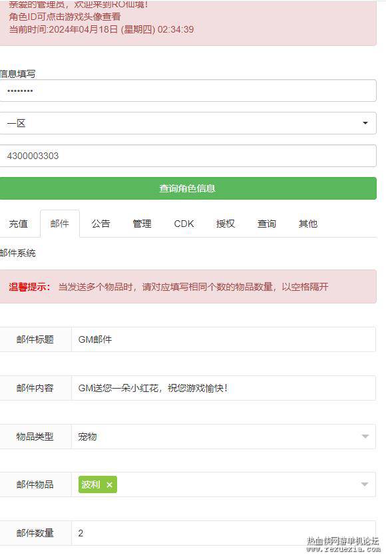The height and width of the screenshot is (559, 386).
Task: Open the 公告 tab
Action: (x=101, y=224)
